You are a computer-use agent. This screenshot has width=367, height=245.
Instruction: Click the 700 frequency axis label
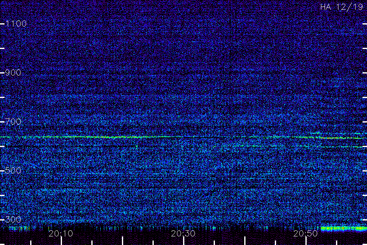pos(13,122)
